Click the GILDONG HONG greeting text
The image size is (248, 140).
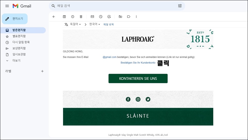[x=73, y=51]
